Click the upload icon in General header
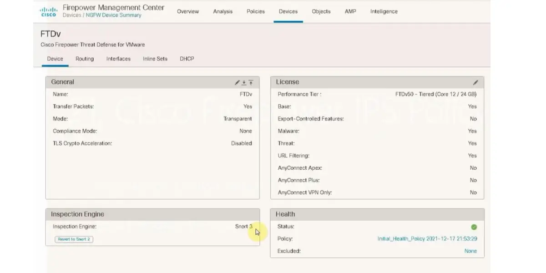The image size is (546, 273). [251, 82]
